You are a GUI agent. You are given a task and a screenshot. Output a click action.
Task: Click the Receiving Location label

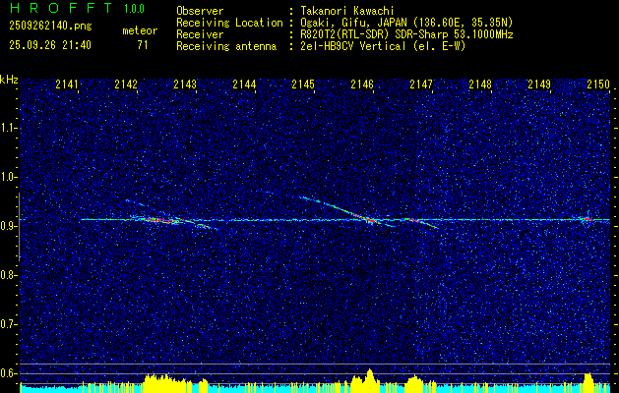229,23
